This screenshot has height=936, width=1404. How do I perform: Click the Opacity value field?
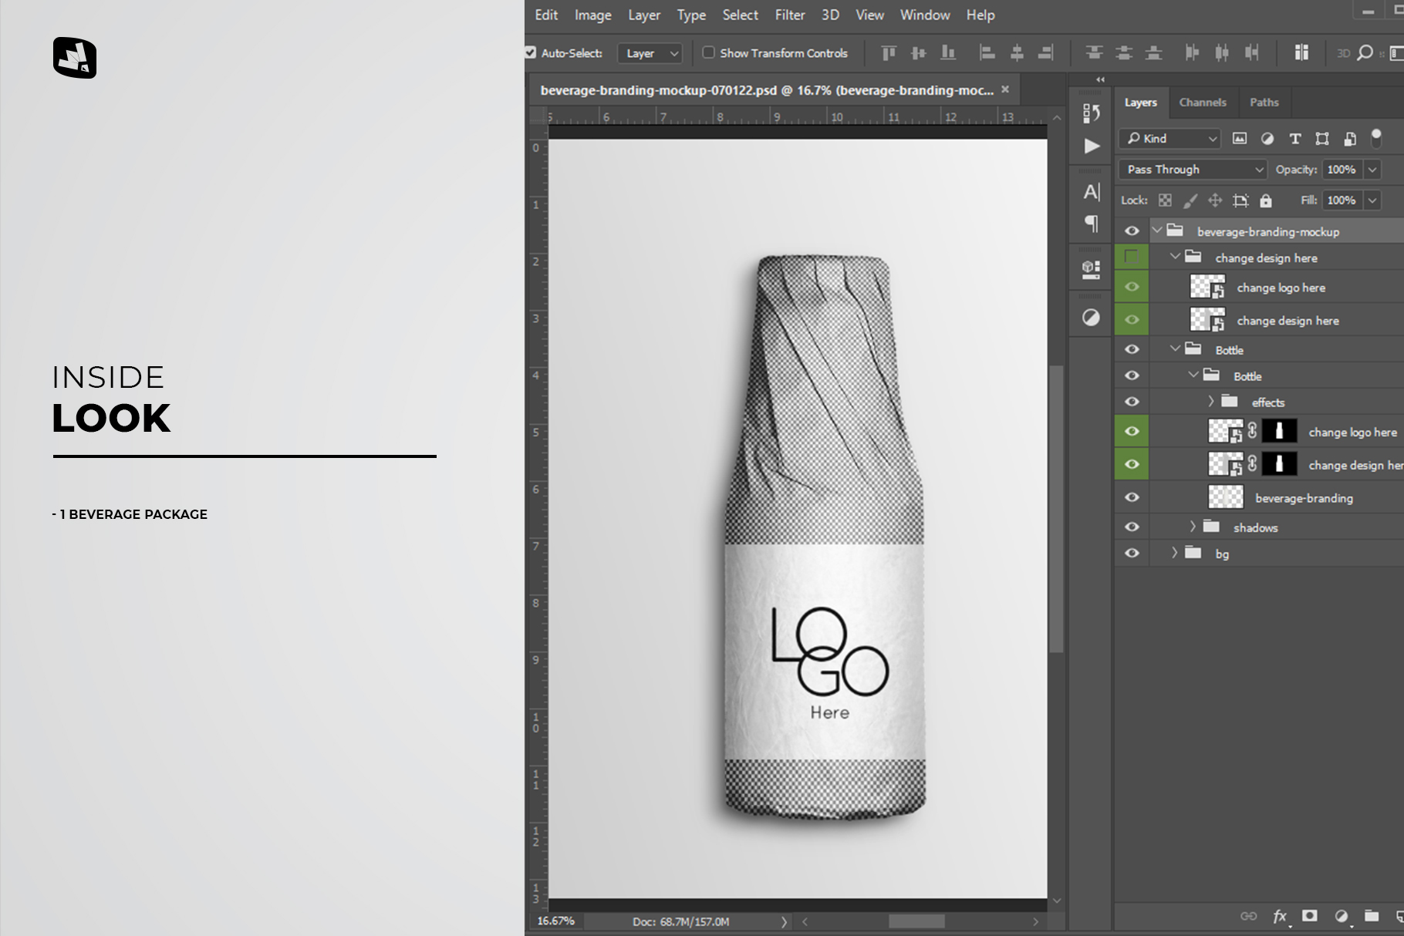coord(1342,170)
